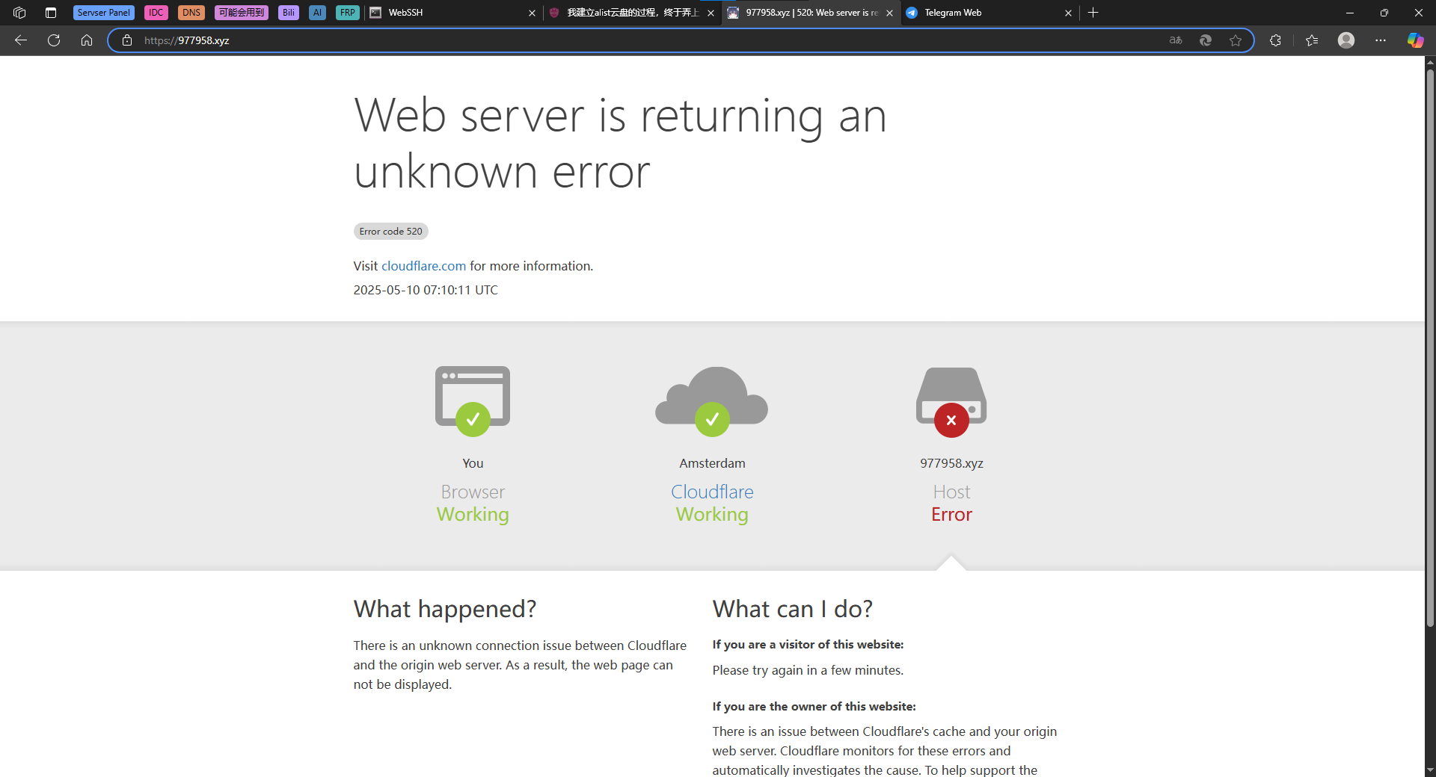Open the DNS tab group
The image size is (1436, 777).
[191, 13]
